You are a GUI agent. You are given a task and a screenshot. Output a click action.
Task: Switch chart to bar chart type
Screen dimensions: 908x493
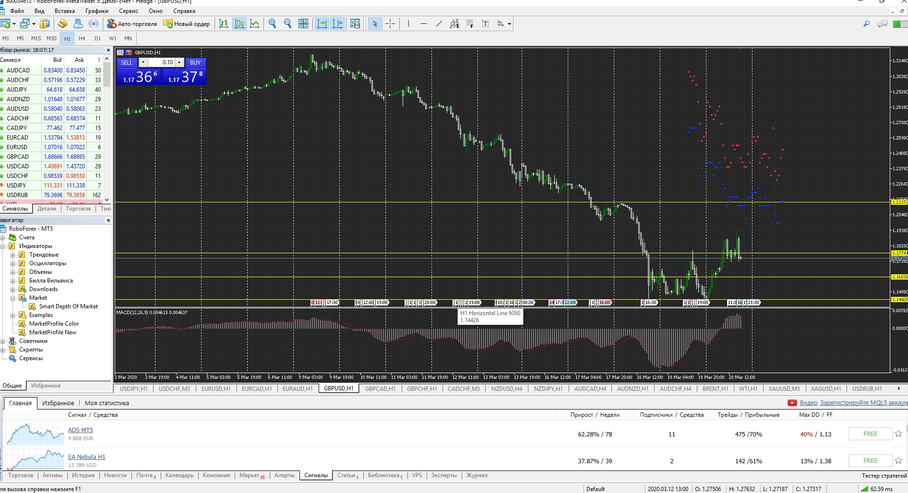224,23
